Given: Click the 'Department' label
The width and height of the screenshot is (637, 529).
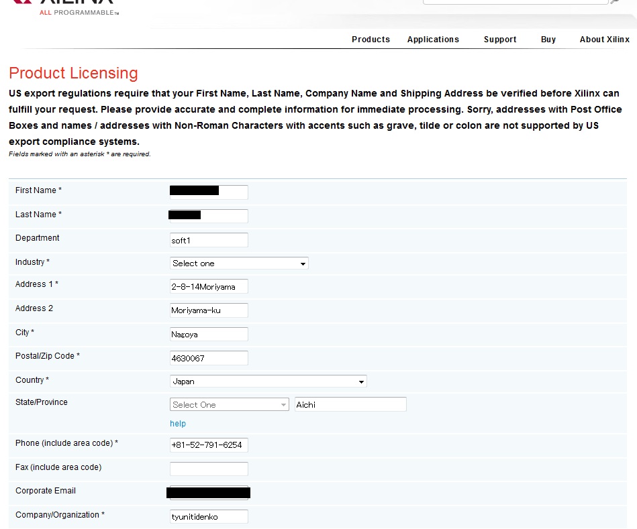Looking at the screenshot, I should pyautogui.click(x=38, y=238).
